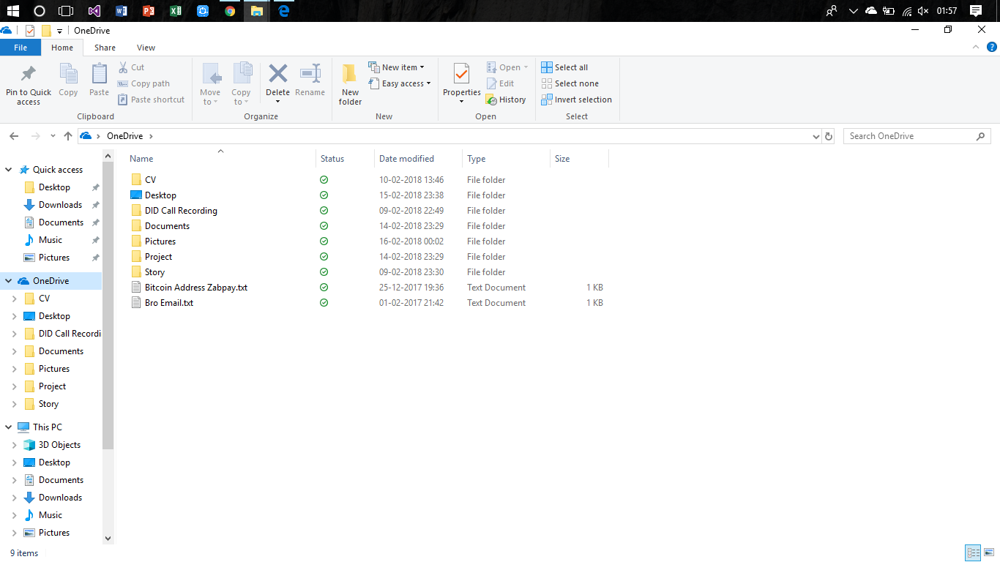The height and width of the screenshot is (562, 1000).
Task: Select Music under Quick access
Action: tap(51, 240)
